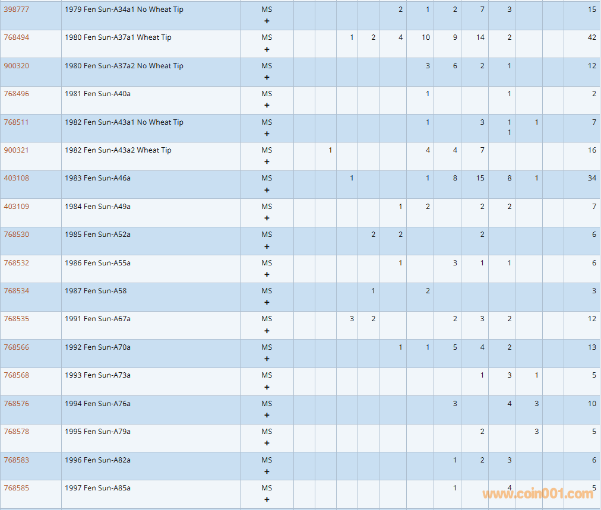This screenshot has height=510, width=601.
Task: Expand plus sign for 1985 Fen Sun-A52a
Action: coord(267,246)
